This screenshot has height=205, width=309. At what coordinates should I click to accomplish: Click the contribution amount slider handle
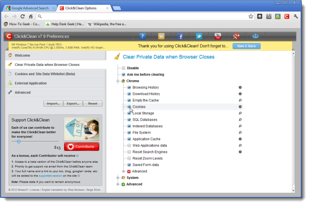tap(19, 141)
